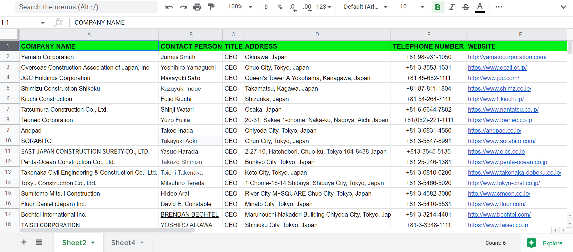573x252 pixels.
Task: Click the horizontal scrollbar thumb
Action: (107, 230)
